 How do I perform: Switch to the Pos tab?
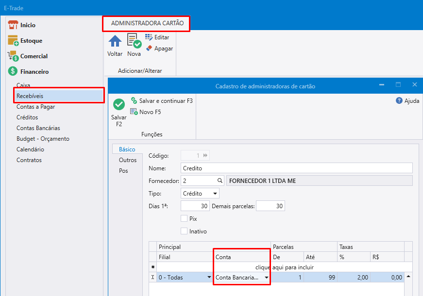pyautogui.click(x=123, y=171)
